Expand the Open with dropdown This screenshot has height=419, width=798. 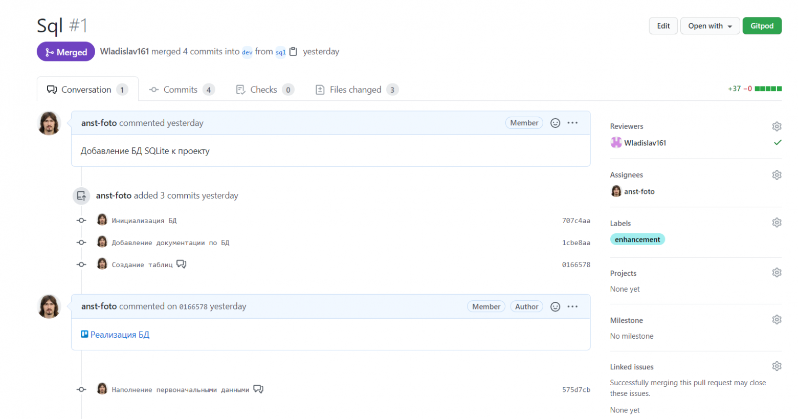point(710,26)
